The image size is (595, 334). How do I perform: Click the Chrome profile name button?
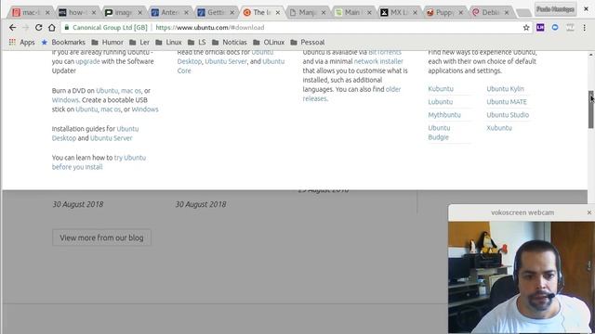(555, 9)
